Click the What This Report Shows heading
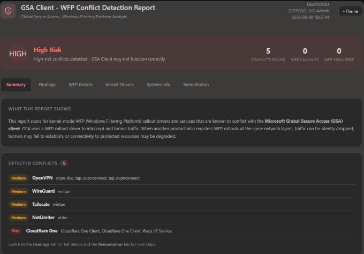 click(40, 109)
